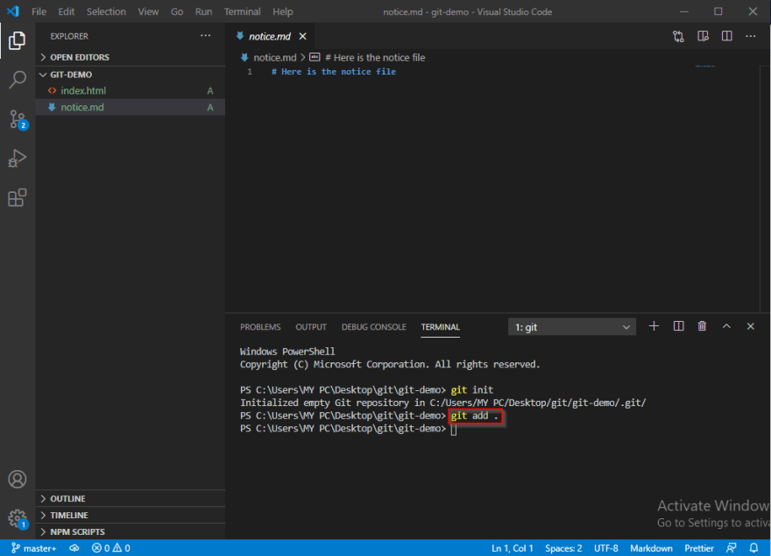Click the Prettier status bar item
Viewport: 771px width, 556px height.
(x=699, y=548)
